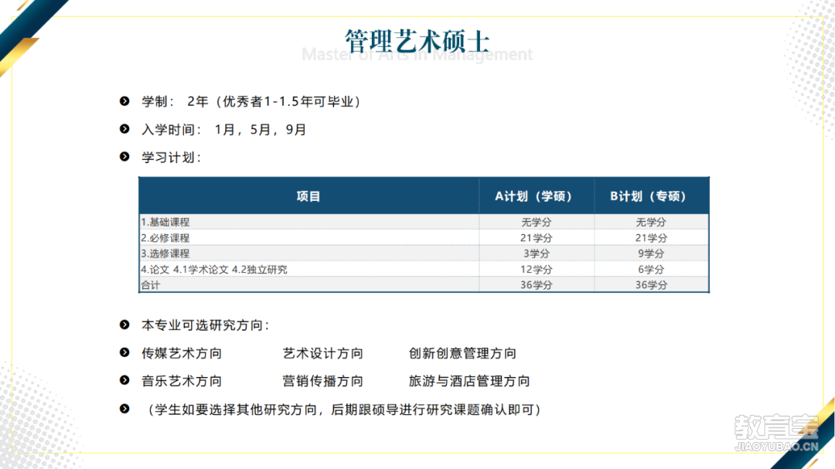This screenshot has height=469, width=835.
Task: Click the title 管理艺术硕士
Action: pos(417,42)
